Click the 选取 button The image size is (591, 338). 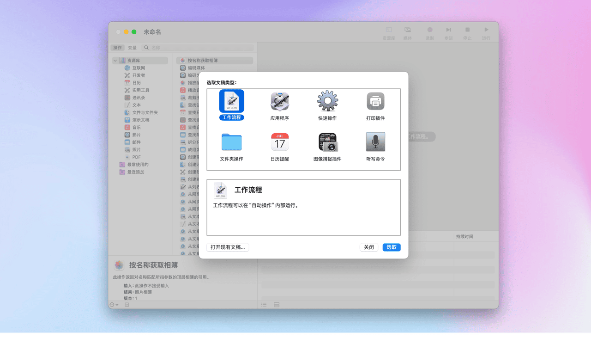pos(392,247)
